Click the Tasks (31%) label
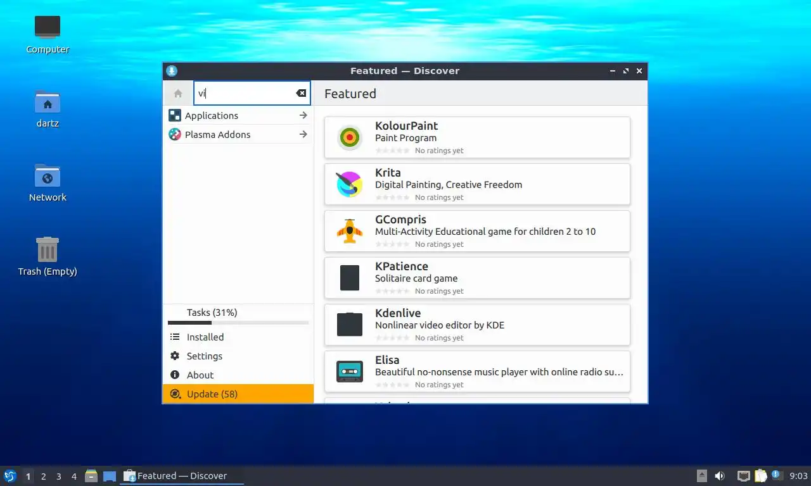The image size is (811, 486). pyautogui.click(x=212, y=313)
